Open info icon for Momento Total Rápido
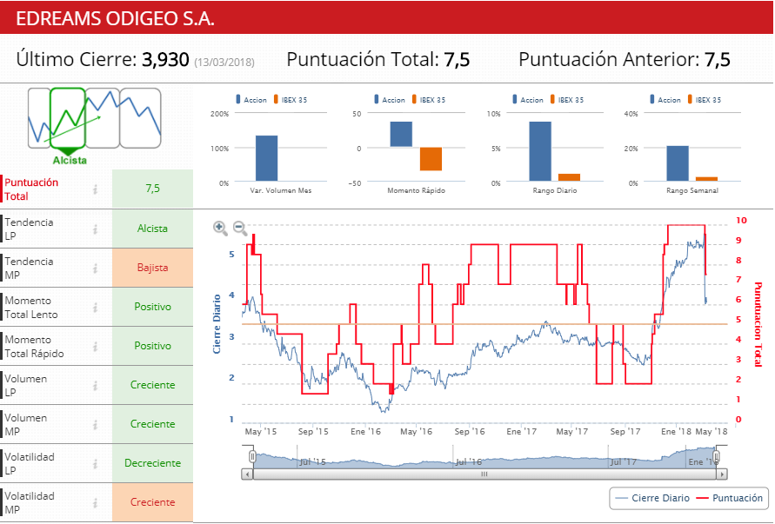This screenshot has height=524, width=775. [96, 346]
